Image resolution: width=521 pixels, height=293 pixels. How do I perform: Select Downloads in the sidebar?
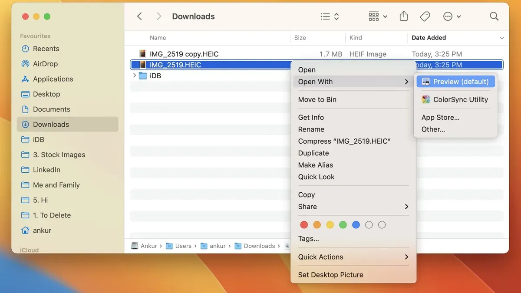pyautogui.click(x=67, y=124)
